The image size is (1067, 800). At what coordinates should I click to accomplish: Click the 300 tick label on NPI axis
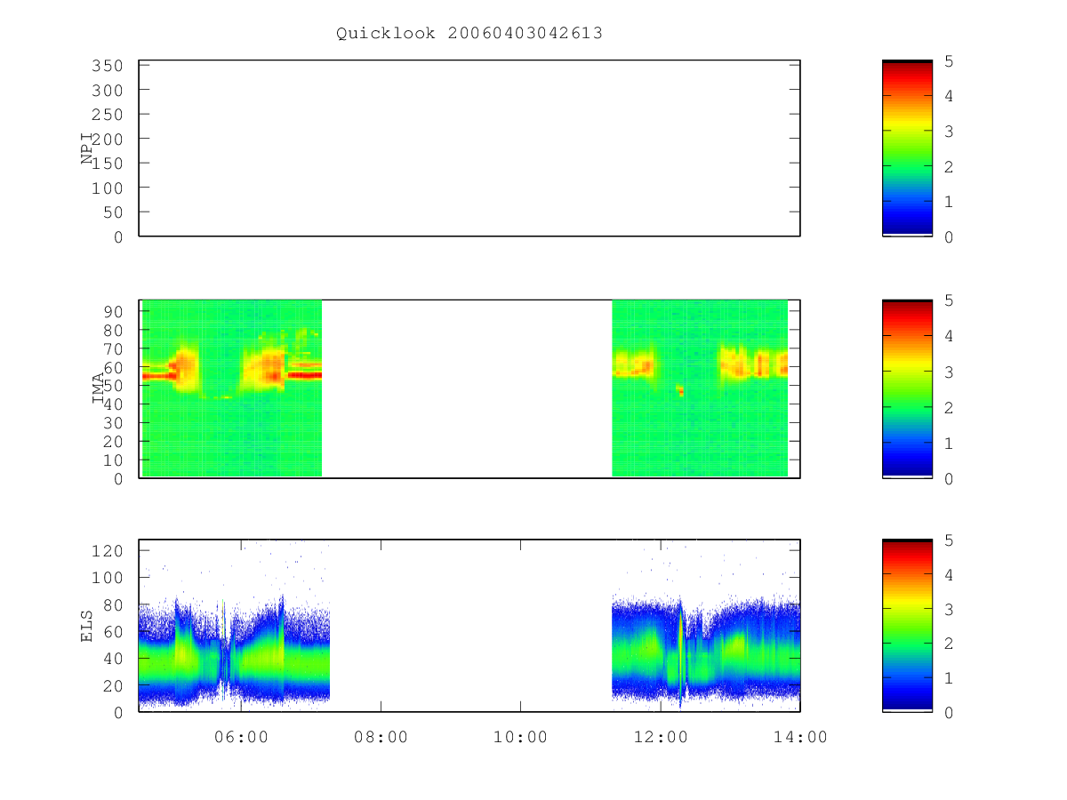[x=107, y=91]
